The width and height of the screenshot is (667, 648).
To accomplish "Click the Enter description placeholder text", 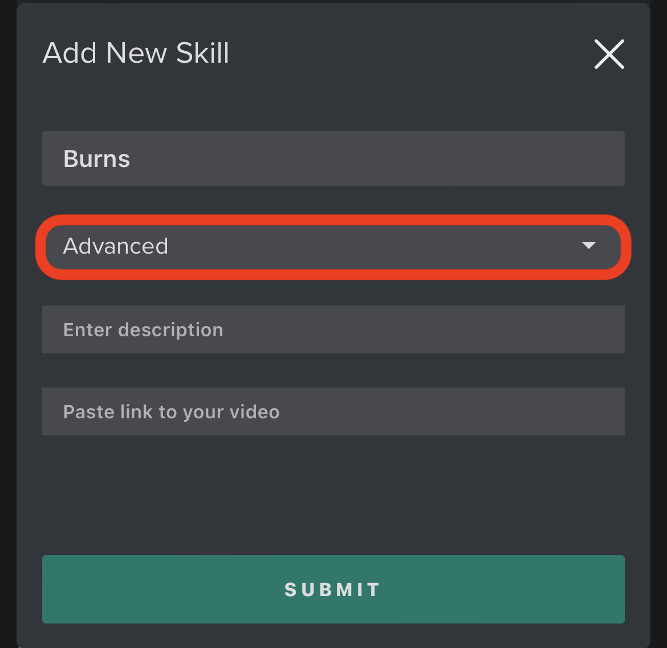I will [x=143, y=330].
